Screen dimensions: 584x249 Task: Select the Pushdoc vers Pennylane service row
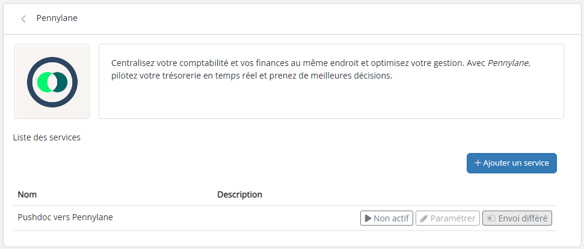66,217
